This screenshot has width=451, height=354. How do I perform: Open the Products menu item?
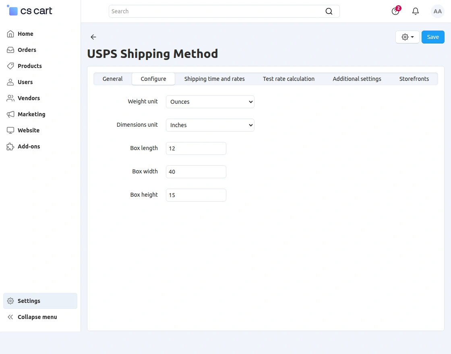point(40,66)
